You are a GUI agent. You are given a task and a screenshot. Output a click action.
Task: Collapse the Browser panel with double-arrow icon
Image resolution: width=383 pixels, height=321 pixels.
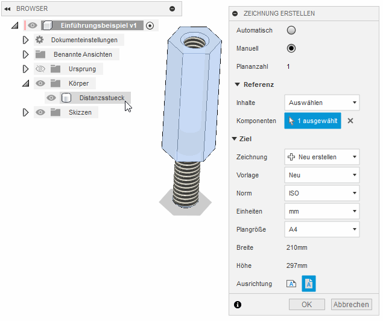point(8,9)
